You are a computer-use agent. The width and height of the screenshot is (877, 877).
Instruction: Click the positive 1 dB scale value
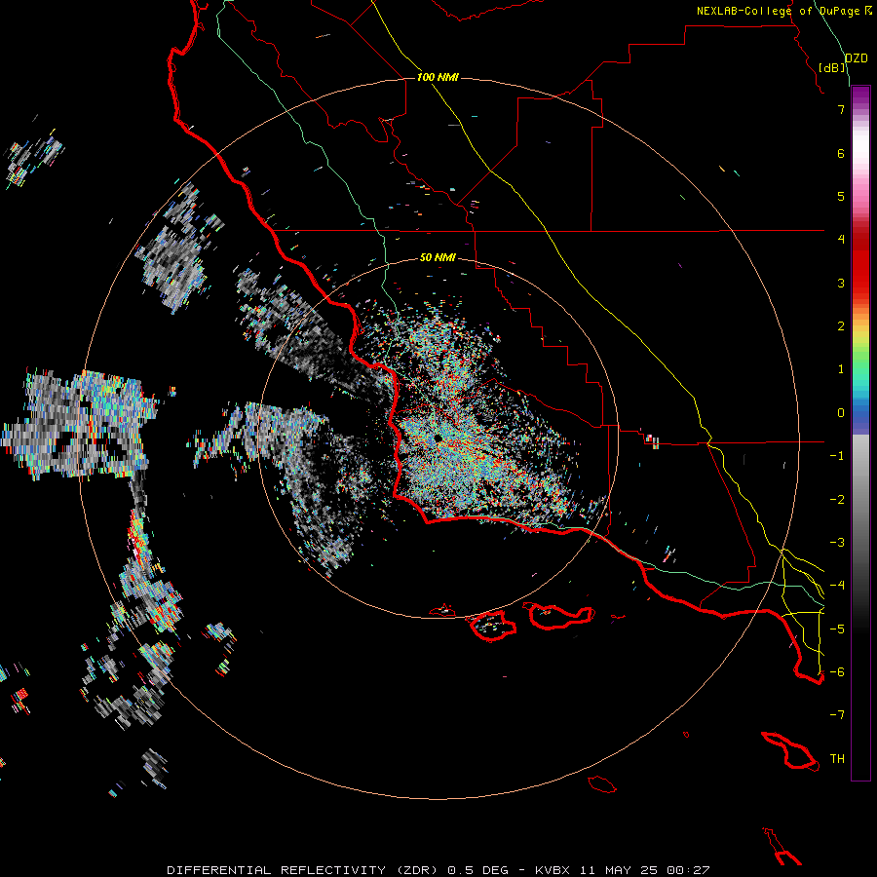[841, 369]
